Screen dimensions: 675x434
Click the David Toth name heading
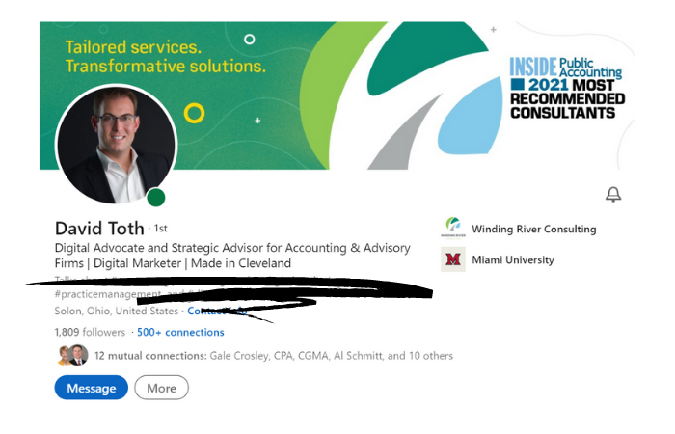pos(99,229)
